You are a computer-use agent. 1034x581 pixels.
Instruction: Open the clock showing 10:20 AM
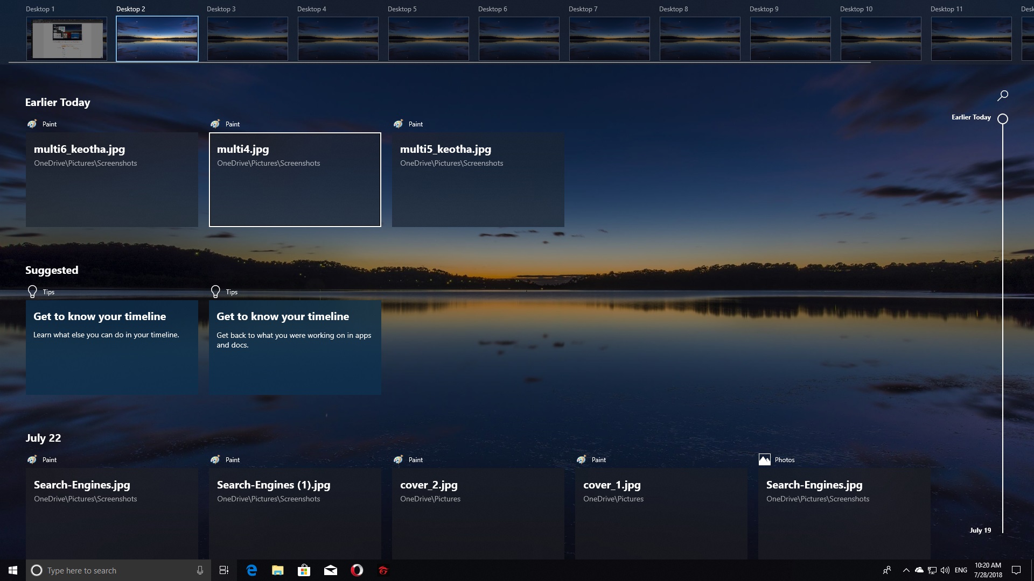click(988, 570)
